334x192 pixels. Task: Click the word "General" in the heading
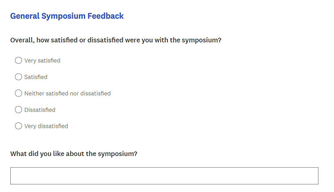(x=25, y=16)
